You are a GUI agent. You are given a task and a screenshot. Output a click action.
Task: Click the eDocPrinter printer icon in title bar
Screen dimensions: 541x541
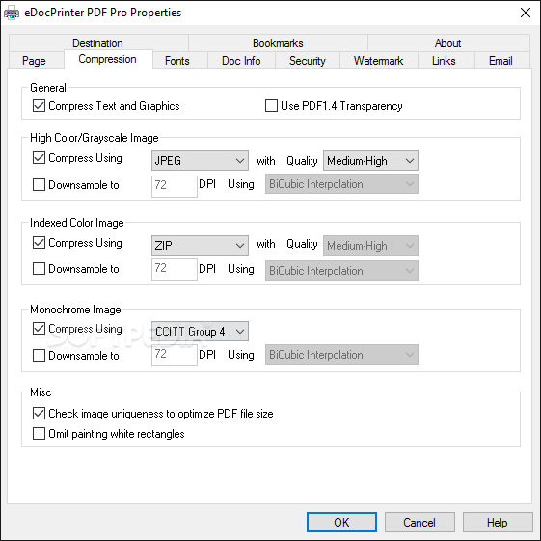[x=12, y=13]
